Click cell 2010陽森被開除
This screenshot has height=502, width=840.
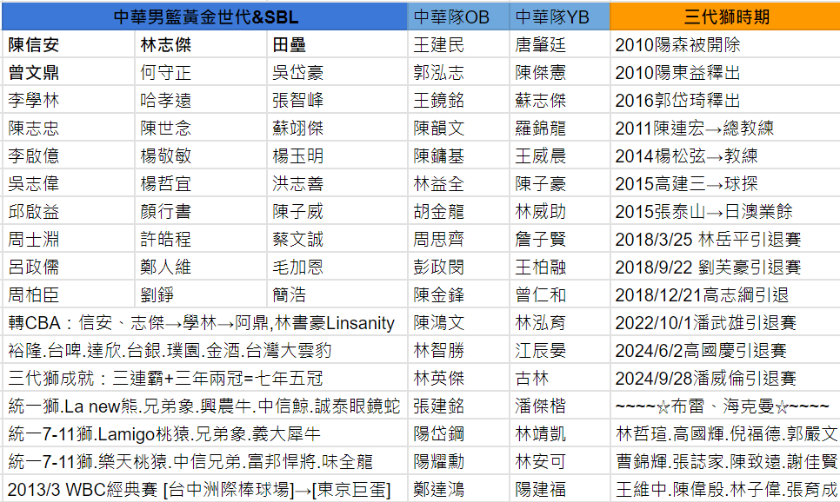pos(725,44)
